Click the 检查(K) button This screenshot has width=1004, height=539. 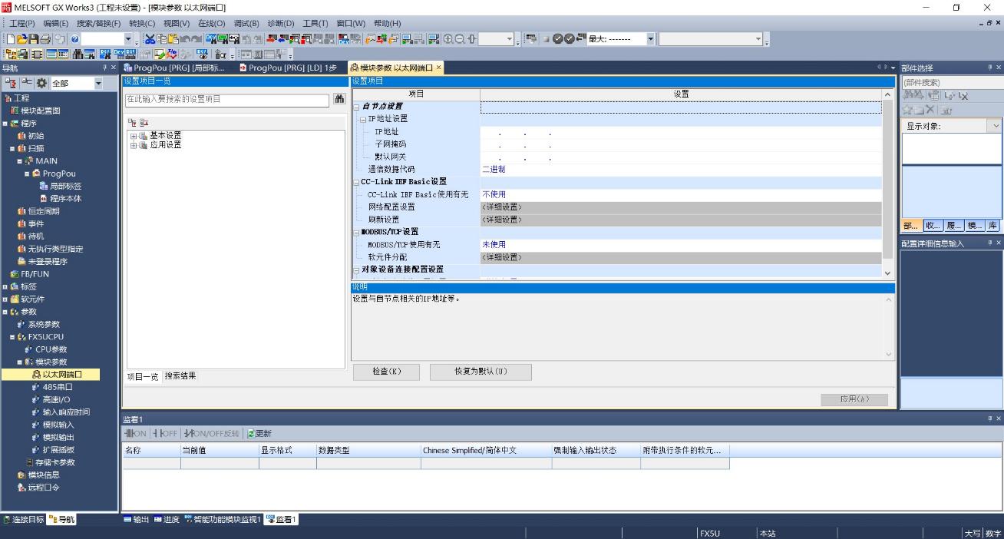[x=386, y=372]
